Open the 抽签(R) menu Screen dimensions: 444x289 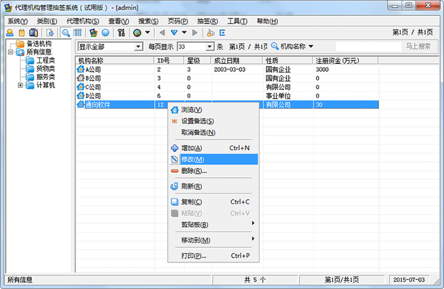208,21
